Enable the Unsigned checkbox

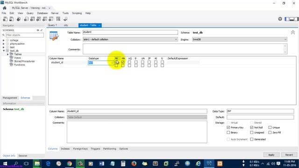[x=252, y=132]
